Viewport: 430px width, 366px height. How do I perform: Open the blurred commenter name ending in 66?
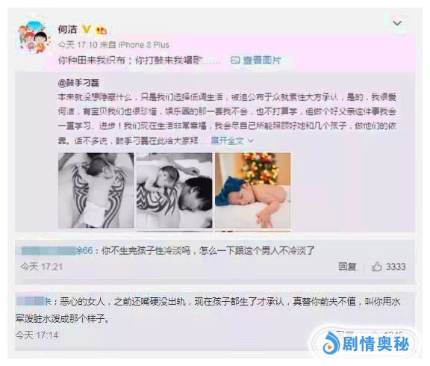click(57, 250)
